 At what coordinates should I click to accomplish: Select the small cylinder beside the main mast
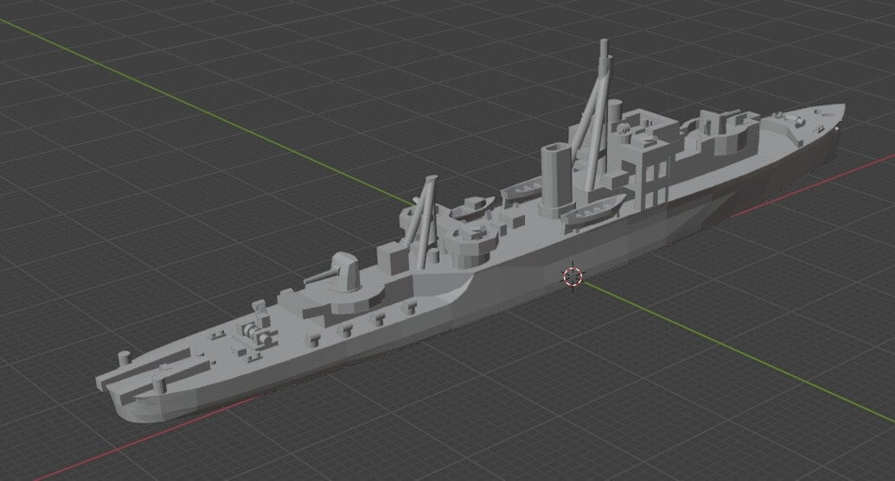coord(614,111)
